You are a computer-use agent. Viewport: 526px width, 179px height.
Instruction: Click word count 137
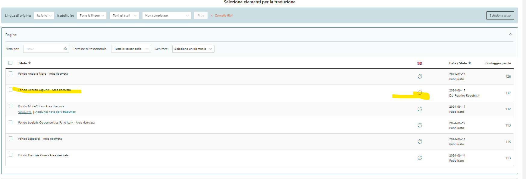coord(508,93)
